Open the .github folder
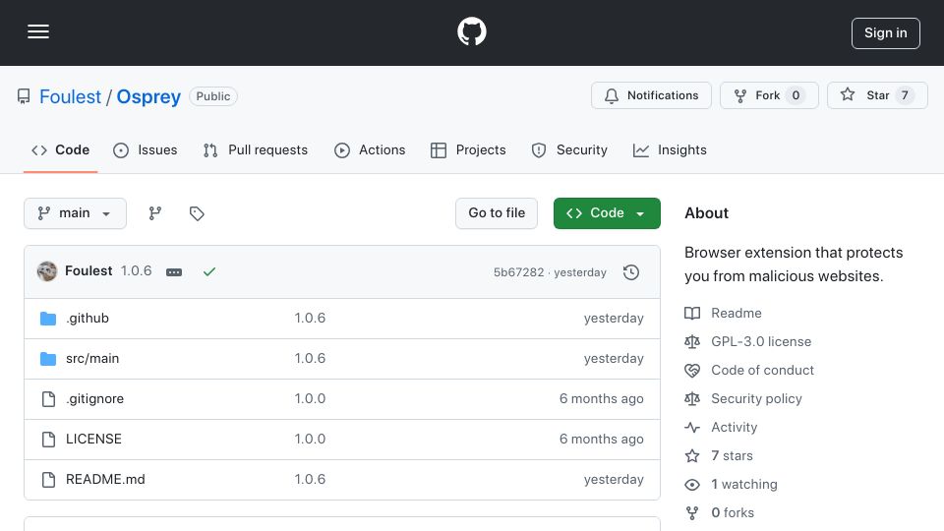Viewport: 944px width, 531px height. [x=88, y=318]
